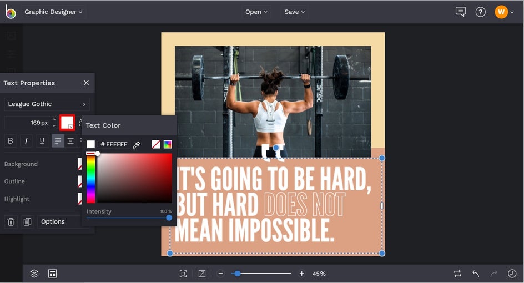The height and width of the screenshot is (283, 524).
Task: Open the rainbow color palette swatch
Action: pos(168,144)
